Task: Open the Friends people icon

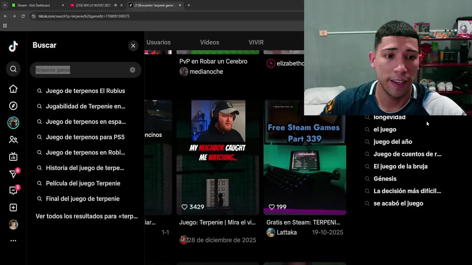Action: [13, 139]
